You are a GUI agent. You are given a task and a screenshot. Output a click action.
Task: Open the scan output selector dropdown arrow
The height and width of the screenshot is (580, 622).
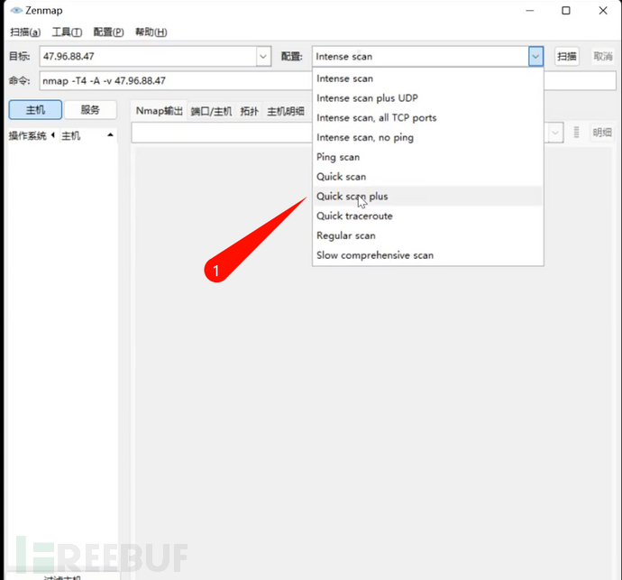(555, 133)
